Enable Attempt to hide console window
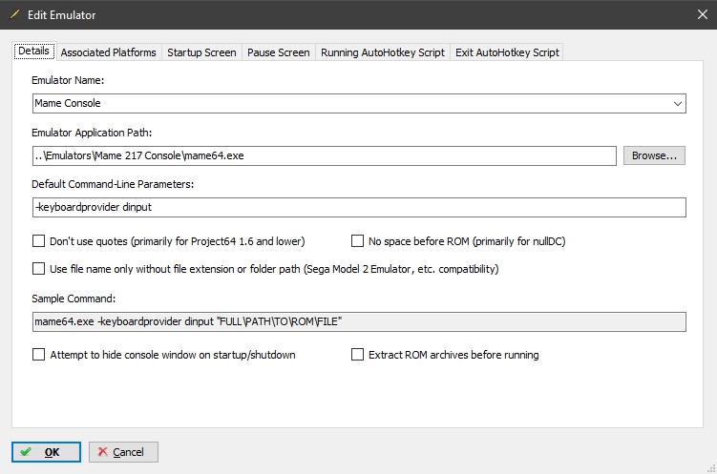Screen dimensions: 717x474 38,355
